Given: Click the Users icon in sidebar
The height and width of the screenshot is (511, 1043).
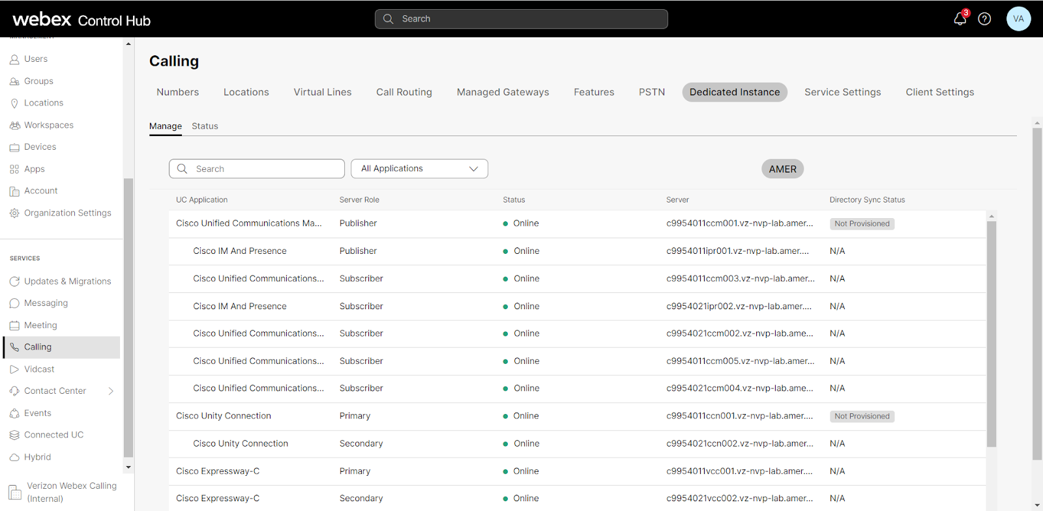Looking at the screenshot, I should pyautogui.click(x=14, y=59).
